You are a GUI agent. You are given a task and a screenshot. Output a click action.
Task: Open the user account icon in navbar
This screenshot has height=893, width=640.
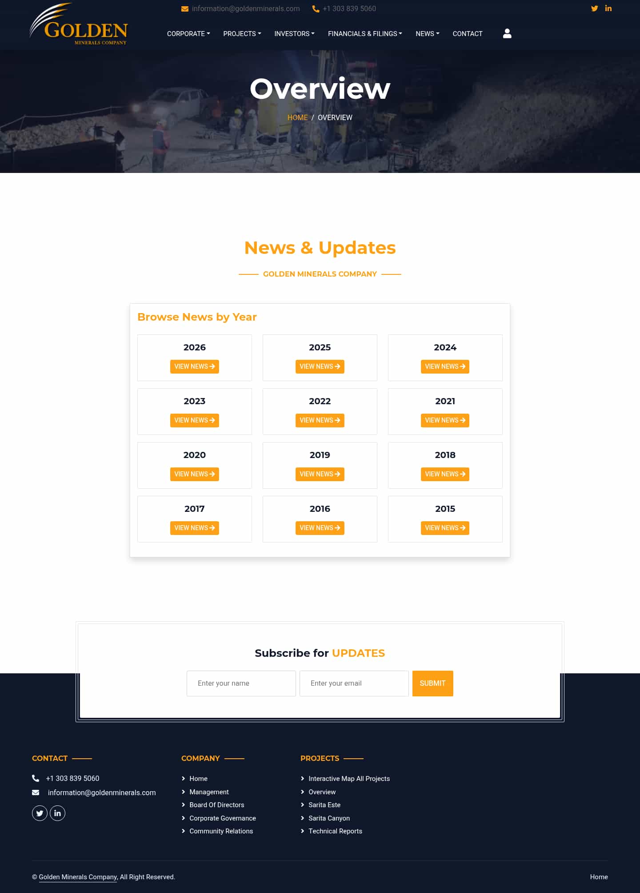click(x=507, y=33)
